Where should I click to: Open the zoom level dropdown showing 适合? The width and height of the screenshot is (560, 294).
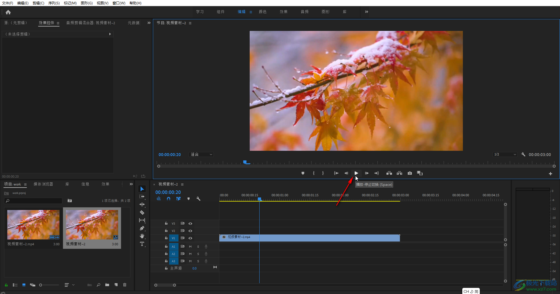tap(201, 155)
